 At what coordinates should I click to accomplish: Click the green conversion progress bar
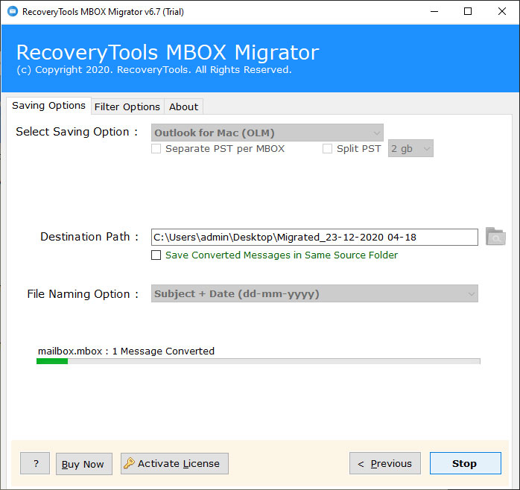(x=258, y=361)
